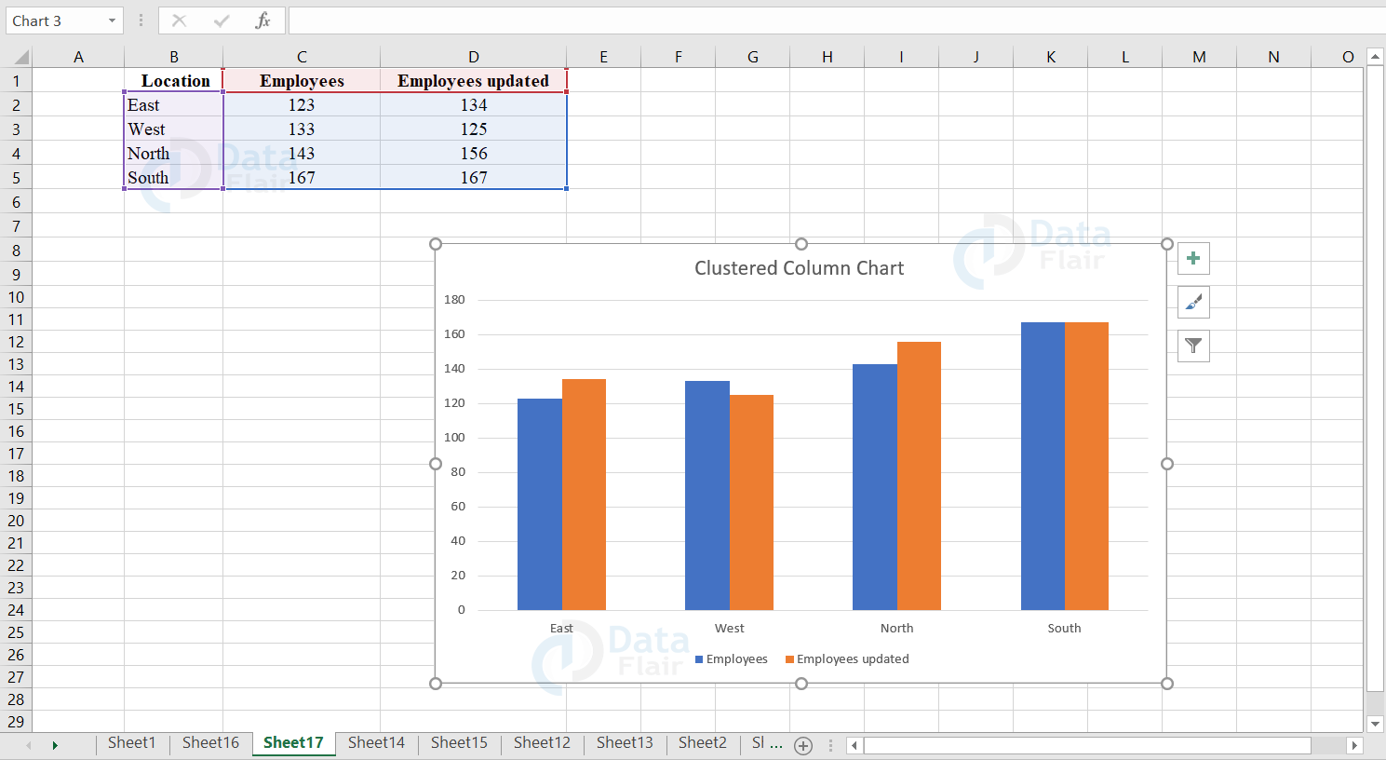Open the Name Box dropdown arrow
This screenshot has height=760, width=1386.
111,20
